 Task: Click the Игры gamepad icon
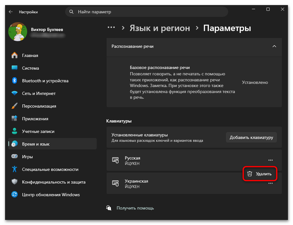15,156
